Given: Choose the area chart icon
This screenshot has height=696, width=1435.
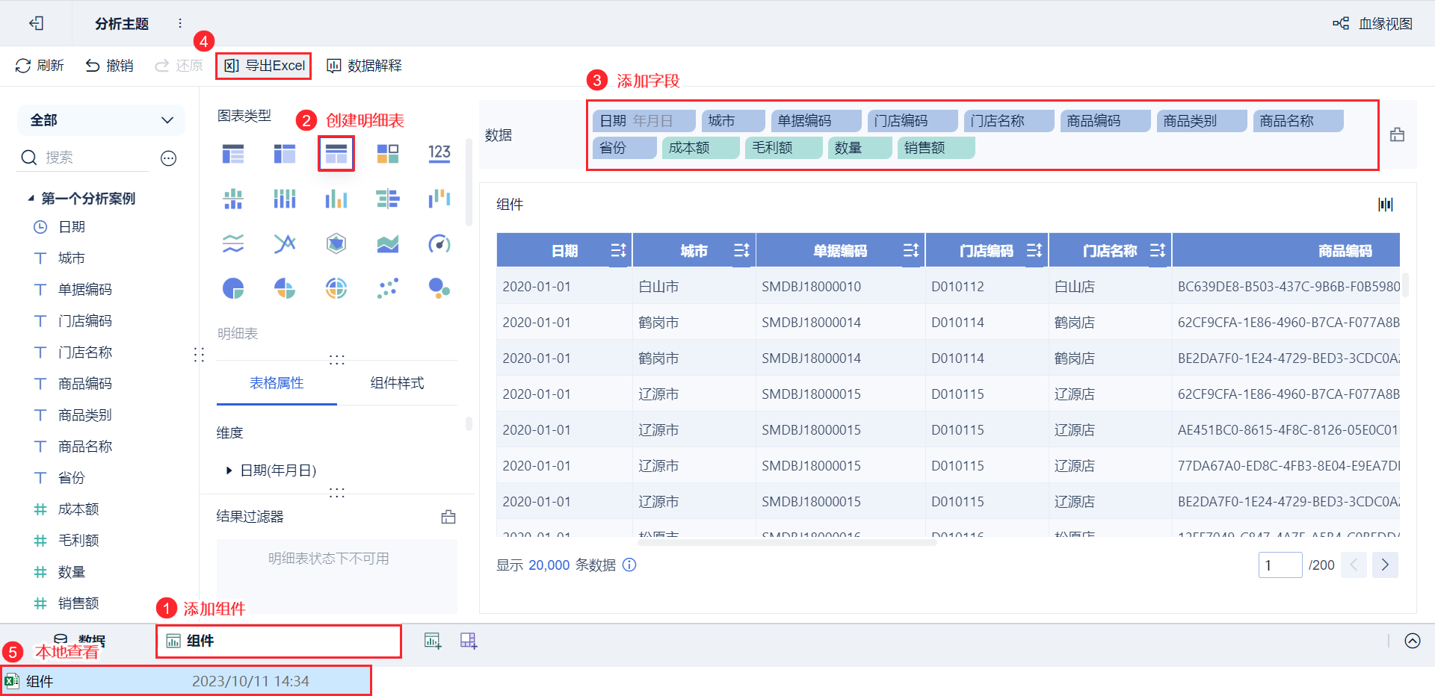Looking at the screenshot, I should [388, 243].
